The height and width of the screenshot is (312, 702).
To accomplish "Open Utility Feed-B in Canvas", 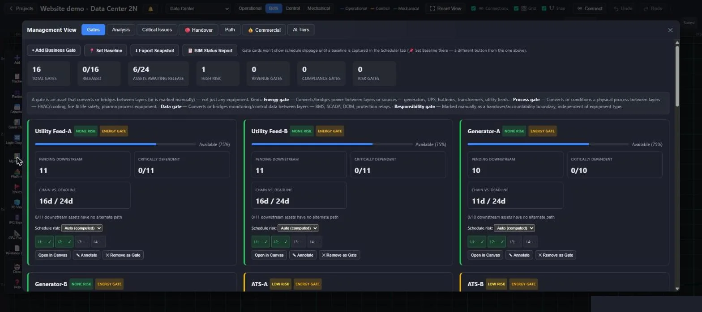I will pyautogui.click(x=269, y=255).
